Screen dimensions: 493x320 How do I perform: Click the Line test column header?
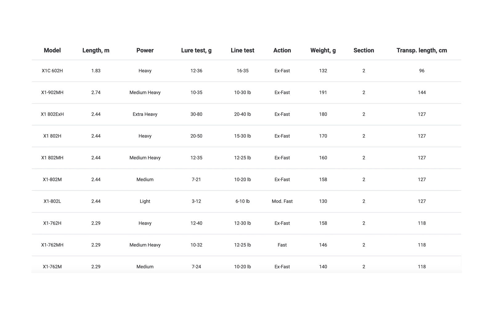coord(242,50)
